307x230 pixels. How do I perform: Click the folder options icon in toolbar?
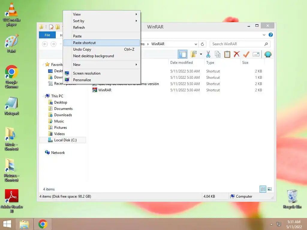194,54
